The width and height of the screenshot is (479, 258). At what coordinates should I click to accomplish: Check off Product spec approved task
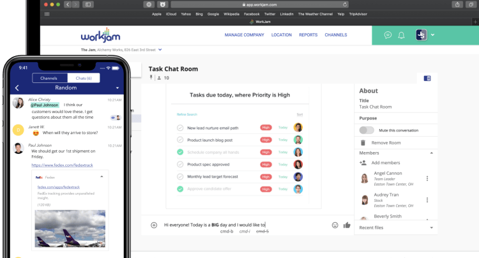[x=180, y=164]
